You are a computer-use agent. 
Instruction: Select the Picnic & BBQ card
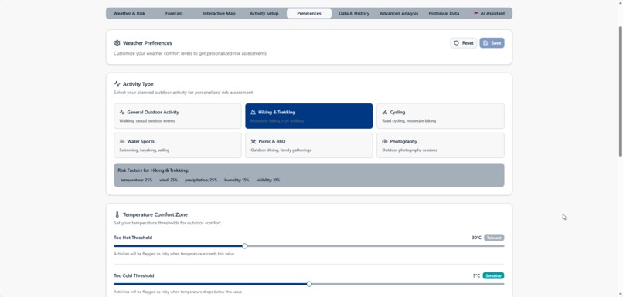tap(309, 145)
